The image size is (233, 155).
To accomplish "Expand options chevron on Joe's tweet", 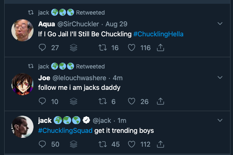I will tap(220, 77).
